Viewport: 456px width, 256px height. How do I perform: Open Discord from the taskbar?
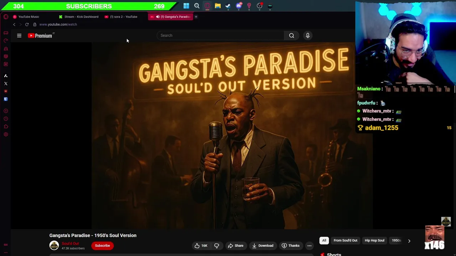(x=239, y=6)
